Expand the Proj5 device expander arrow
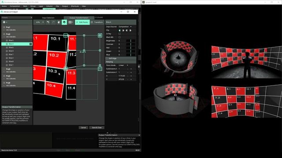The height and width of the screenshot is (158, 282). (x=4, y=86)
